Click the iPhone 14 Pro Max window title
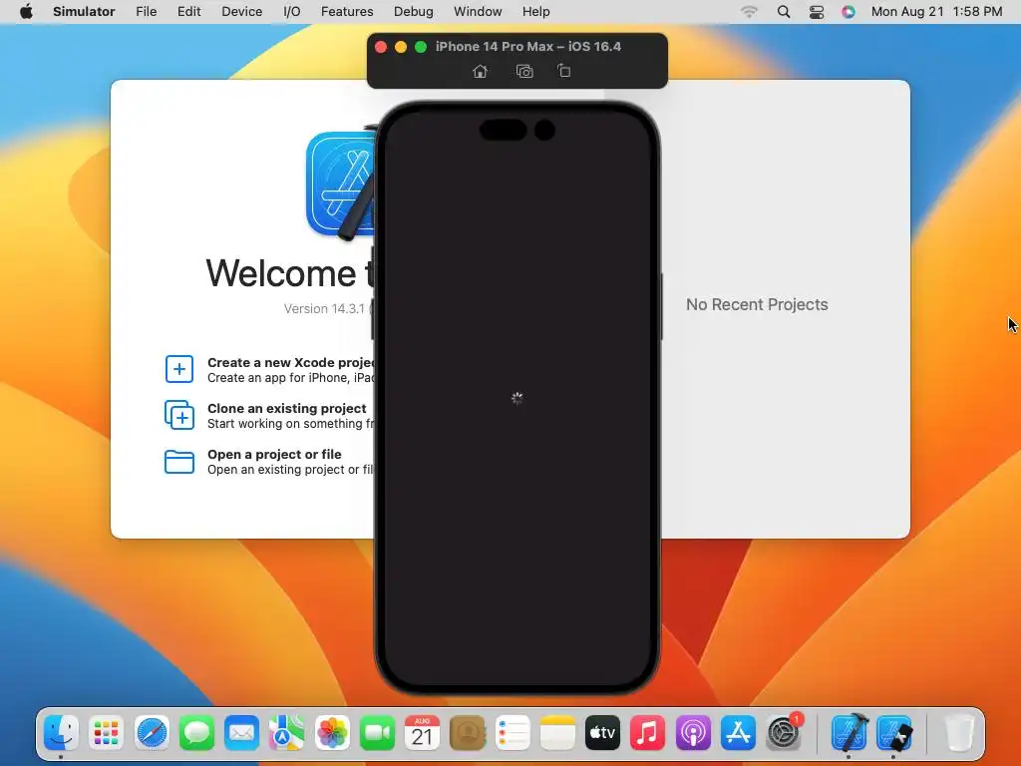The height and width of the screenshot is (766, 1021). tap(528, 46)
